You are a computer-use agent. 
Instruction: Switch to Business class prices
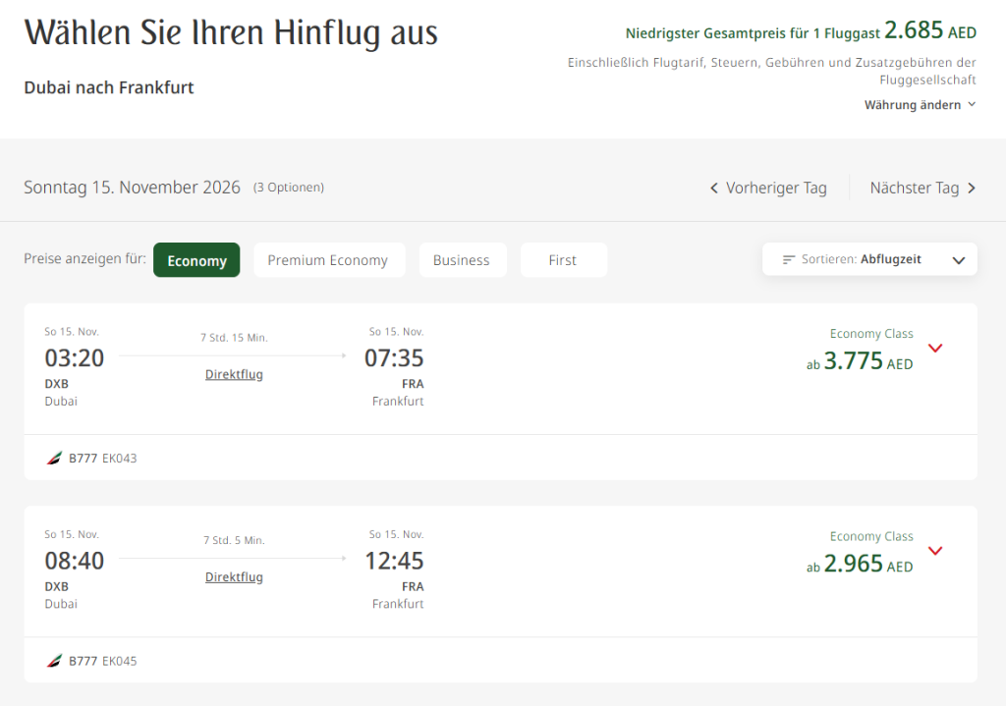pyautogui.click(x=463, y=259)
